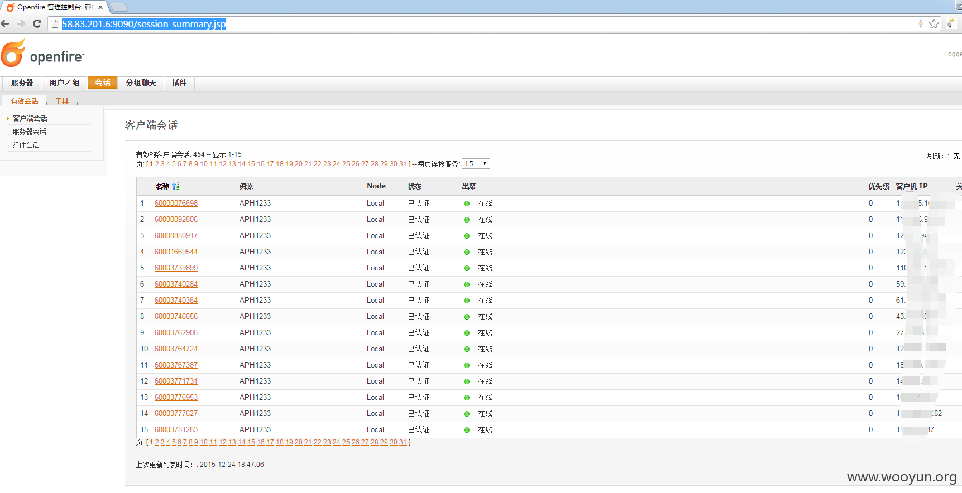
Task: Open the 插件 main tab
Action: [x=179, y=83]
